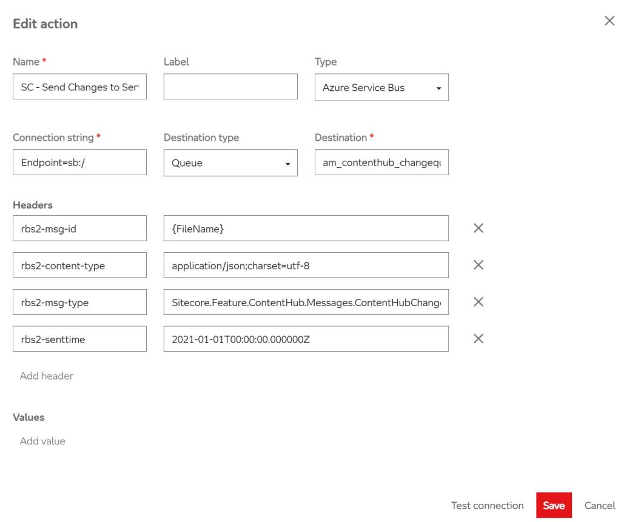Close the Edit action dialog
Image resolution: width=621 pixels, height=522 pixels.
(609, 21)
